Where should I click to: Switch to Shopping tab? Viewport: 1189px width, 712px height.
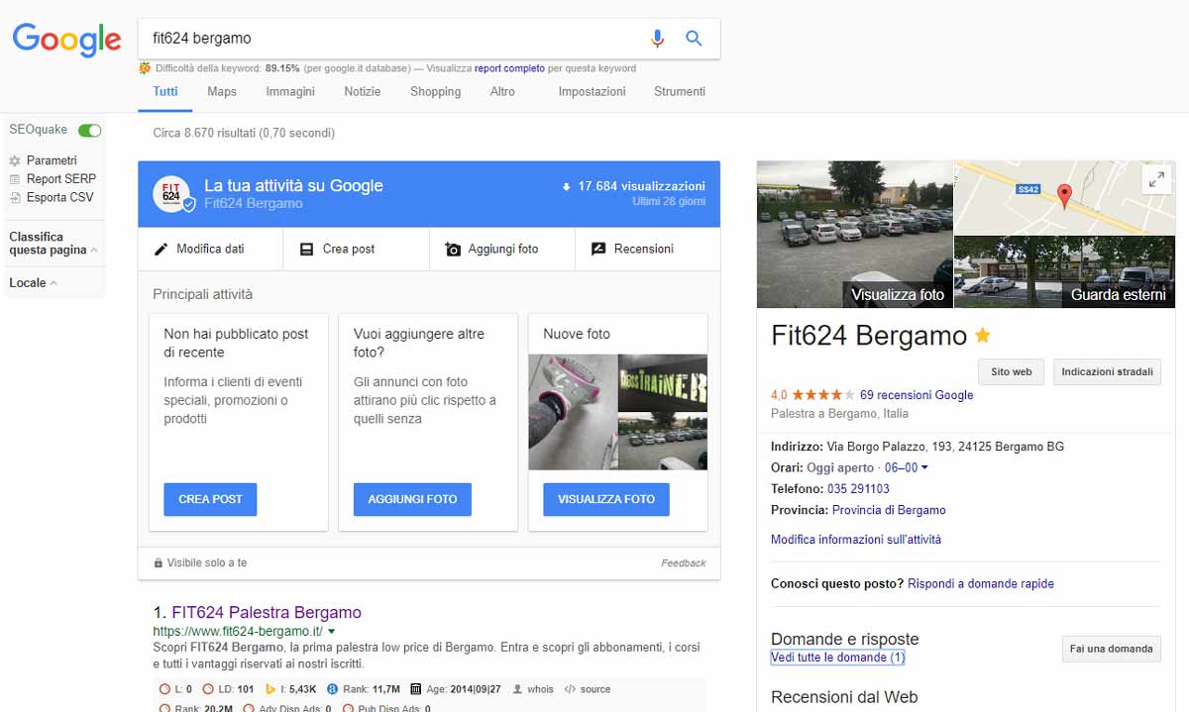point(435,91)
